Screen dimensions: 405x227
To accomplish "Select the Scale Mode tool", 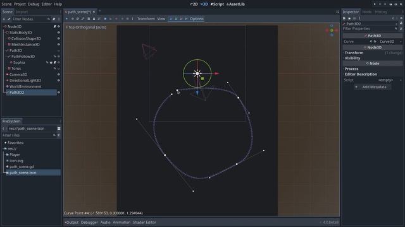I will [83, 19].
